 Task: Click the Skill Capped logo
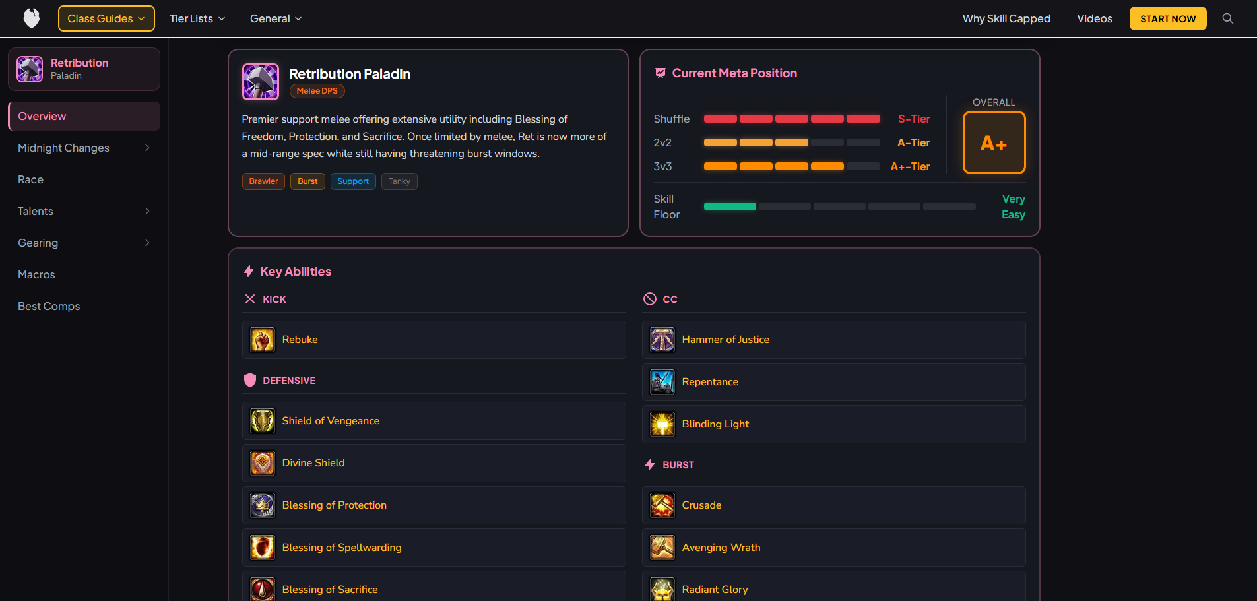pos(31,18)
